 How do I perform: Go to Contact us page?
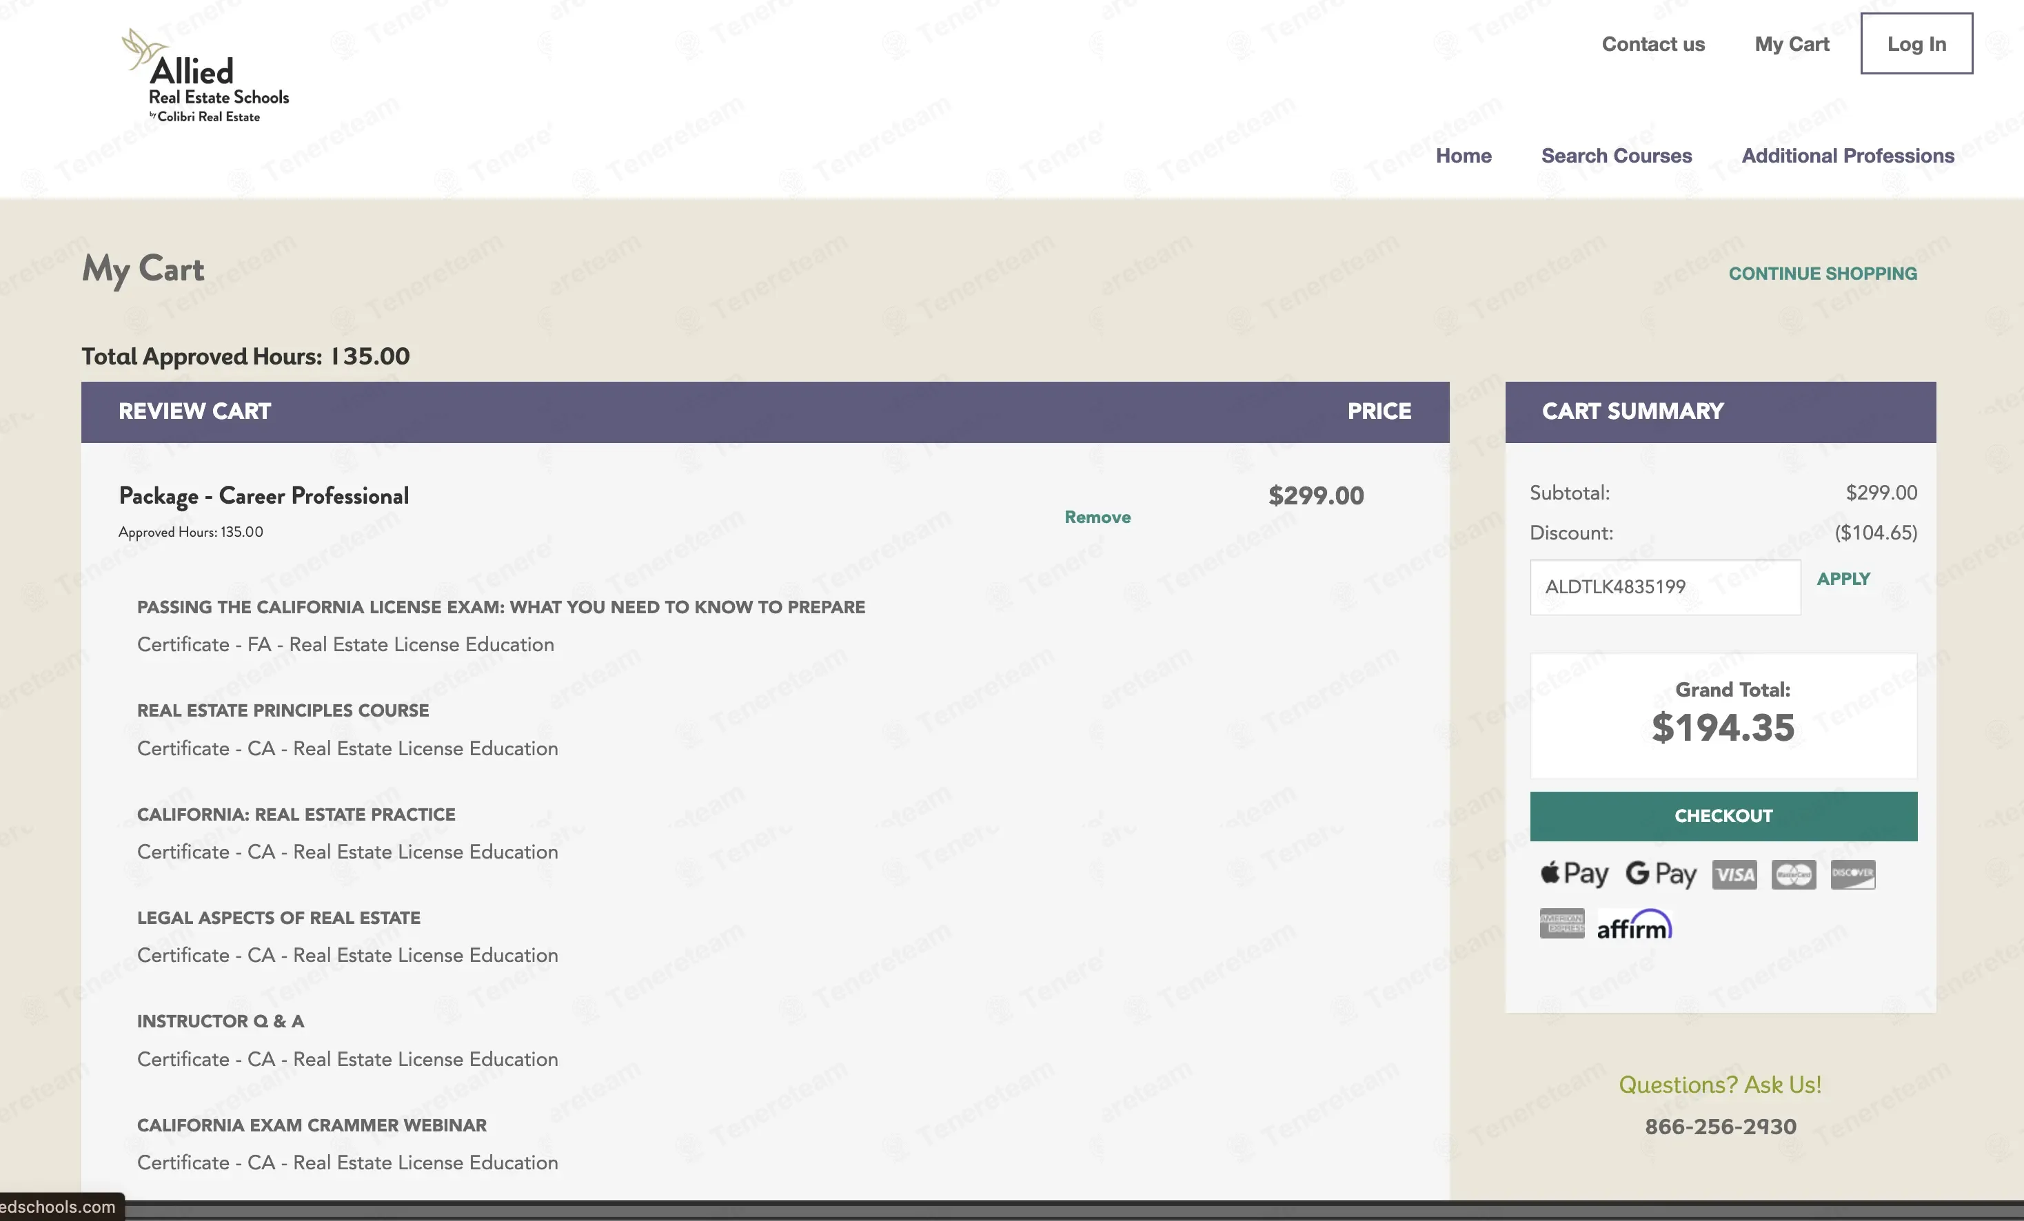(x=1652, y=44)
